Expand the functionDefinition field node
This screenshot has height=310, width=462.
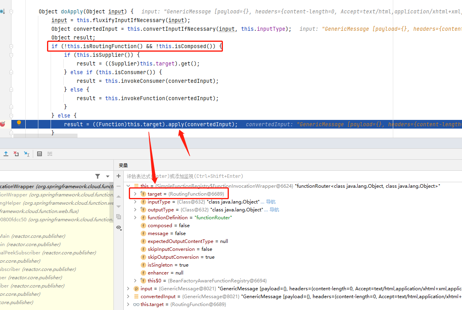point(135,218)
